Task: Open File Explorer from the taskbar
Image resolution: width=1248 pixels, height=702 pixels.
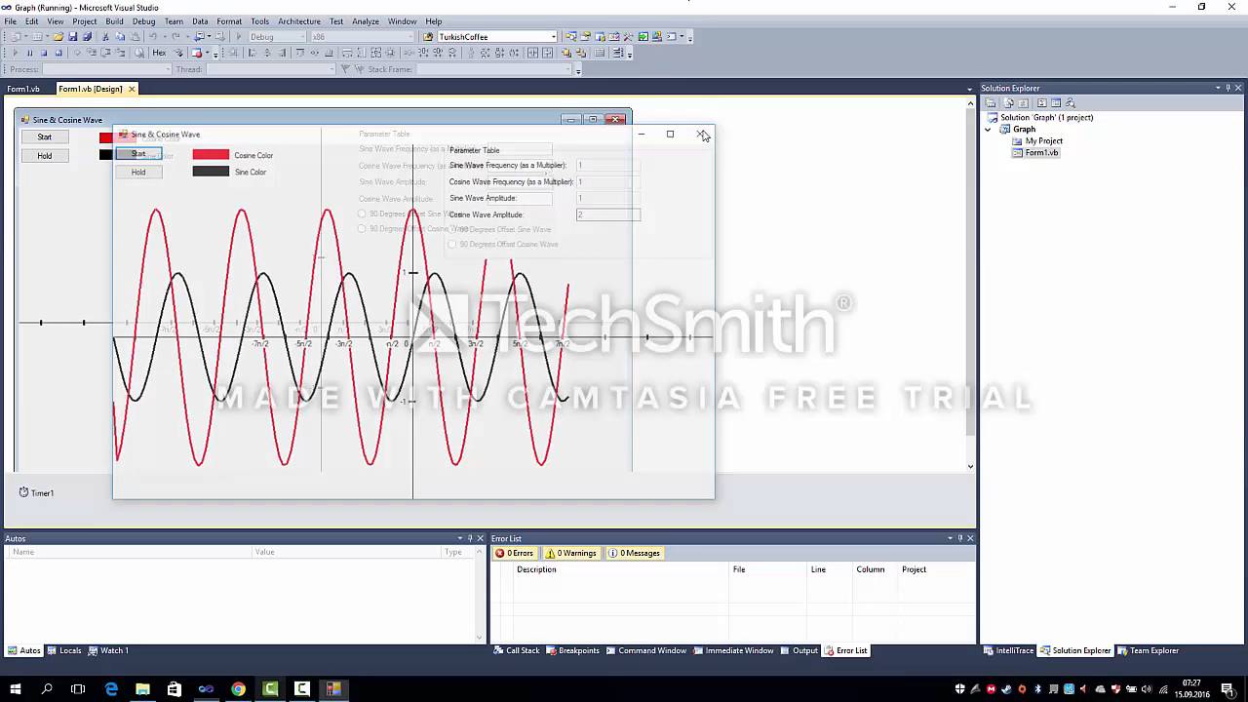Action: point(142,689)
